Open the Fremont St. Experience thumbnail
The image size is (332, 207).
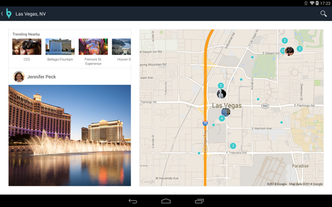click(x=93, y=47)
